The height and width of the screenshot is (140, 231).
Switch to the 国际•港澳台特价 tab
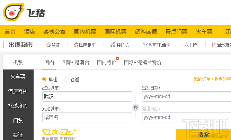pos(143,62)
